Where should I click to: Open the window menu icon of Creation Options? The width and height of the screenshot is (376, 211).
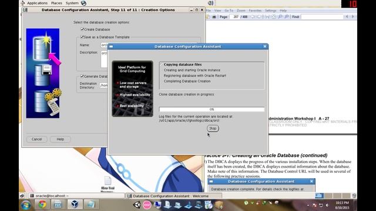click(x=25, y=10)
